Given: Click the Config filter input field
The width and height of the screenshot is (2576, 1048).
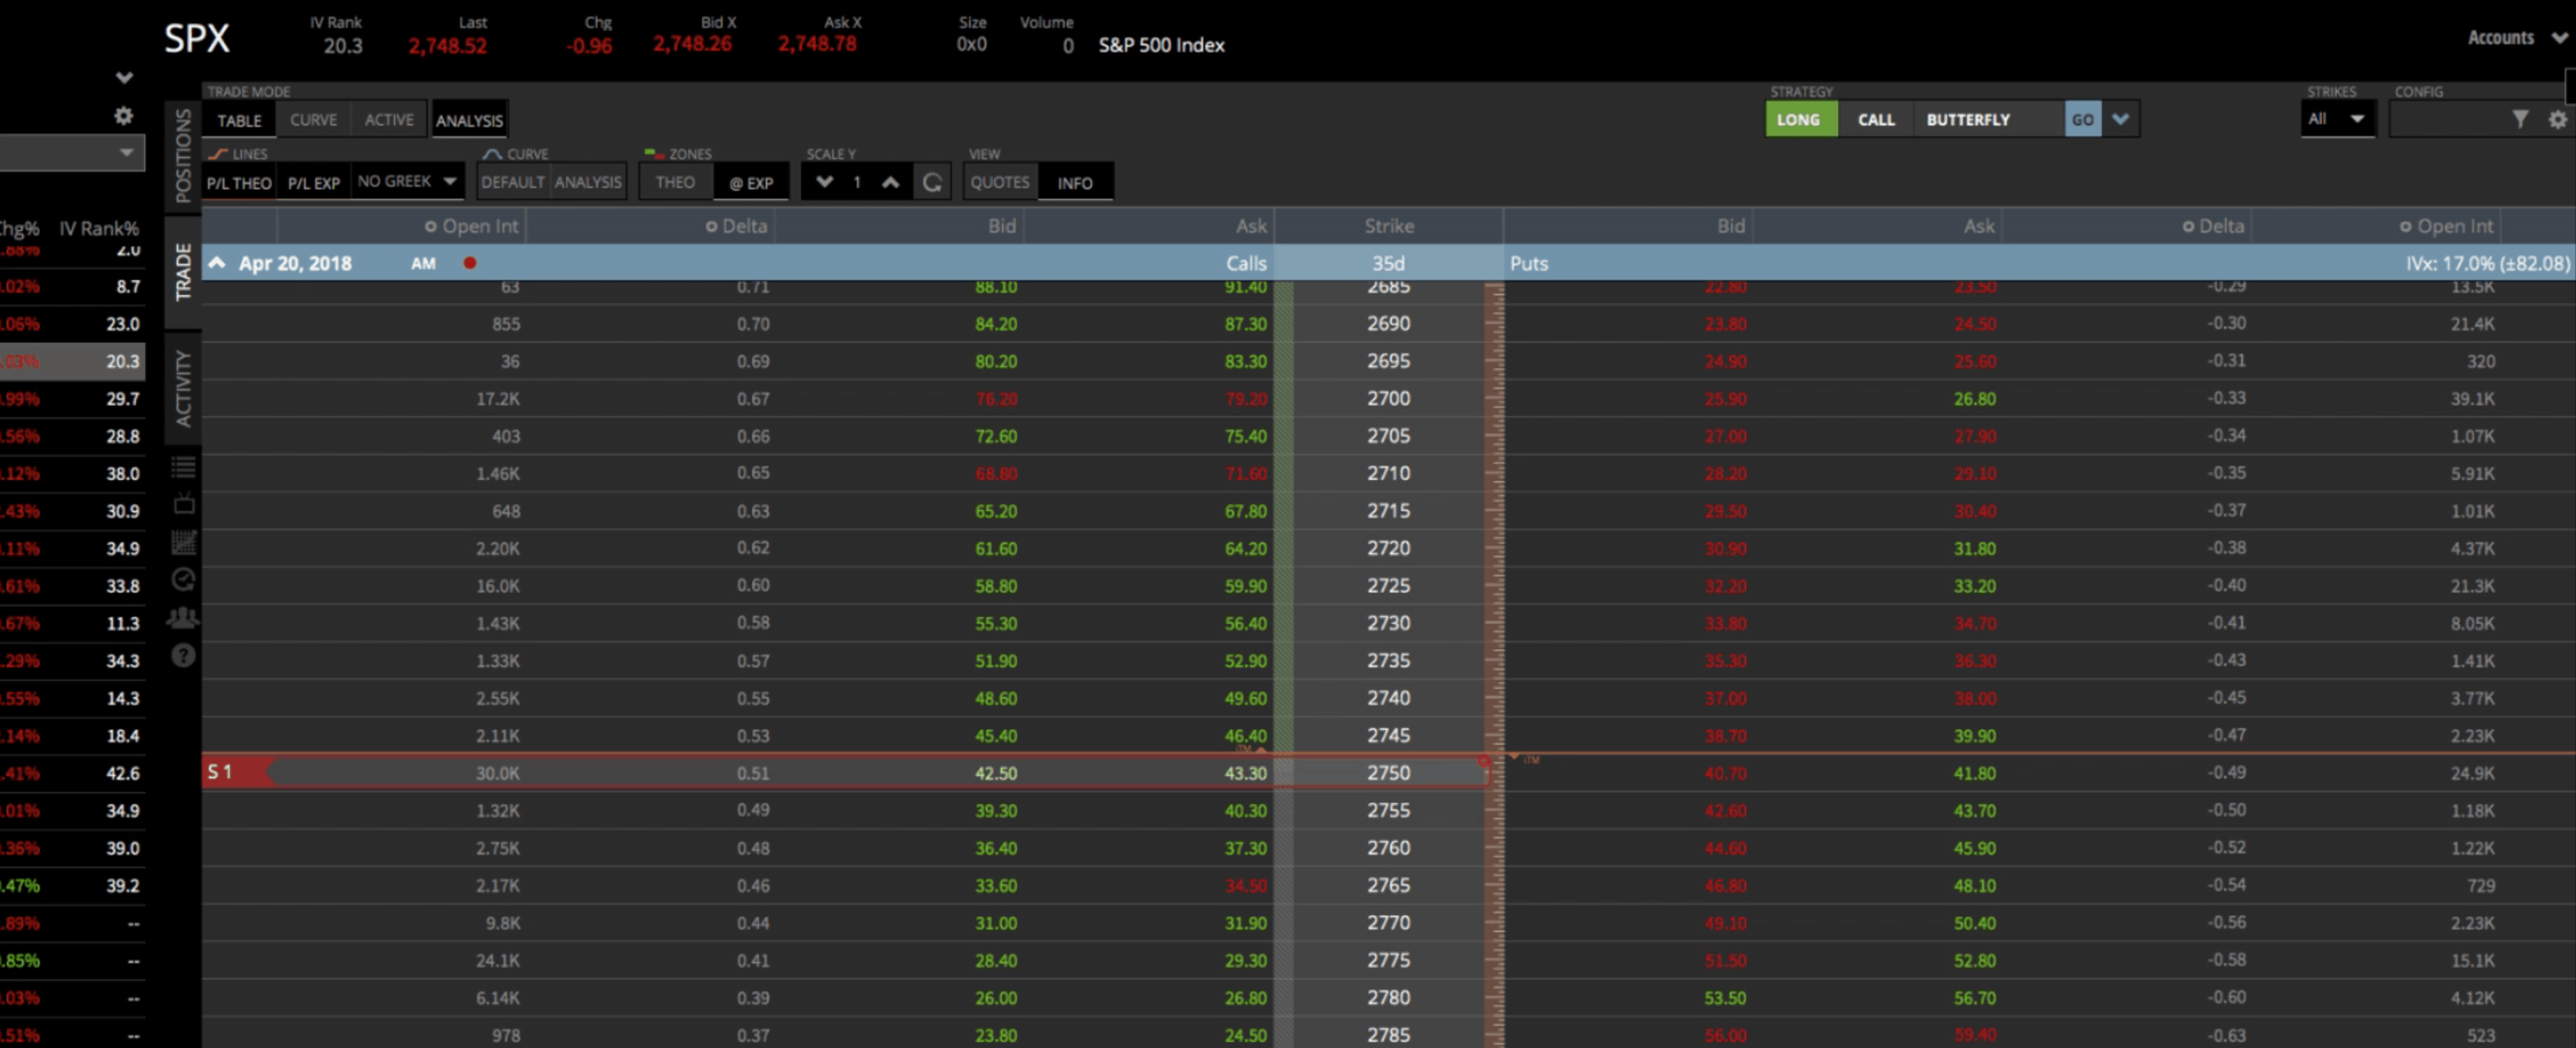Looking at the screenshot, I should click(2450, 119).
